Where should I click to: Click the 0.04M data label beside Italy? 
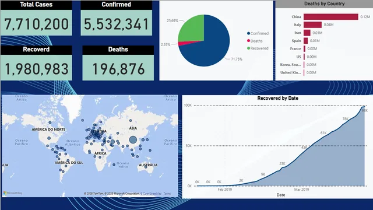point(329,24)
